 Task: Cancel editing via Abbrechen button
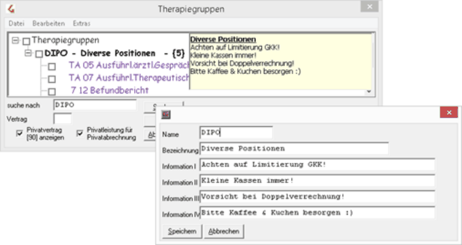pos(224,231)
